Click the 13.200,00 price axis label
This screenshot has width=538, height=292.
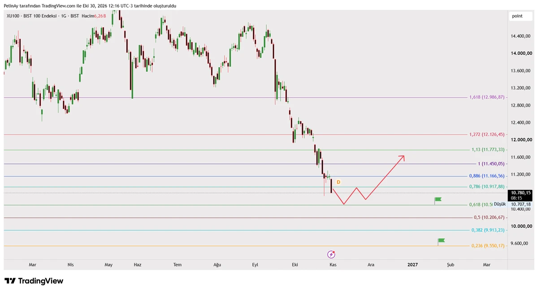(520, 88)
